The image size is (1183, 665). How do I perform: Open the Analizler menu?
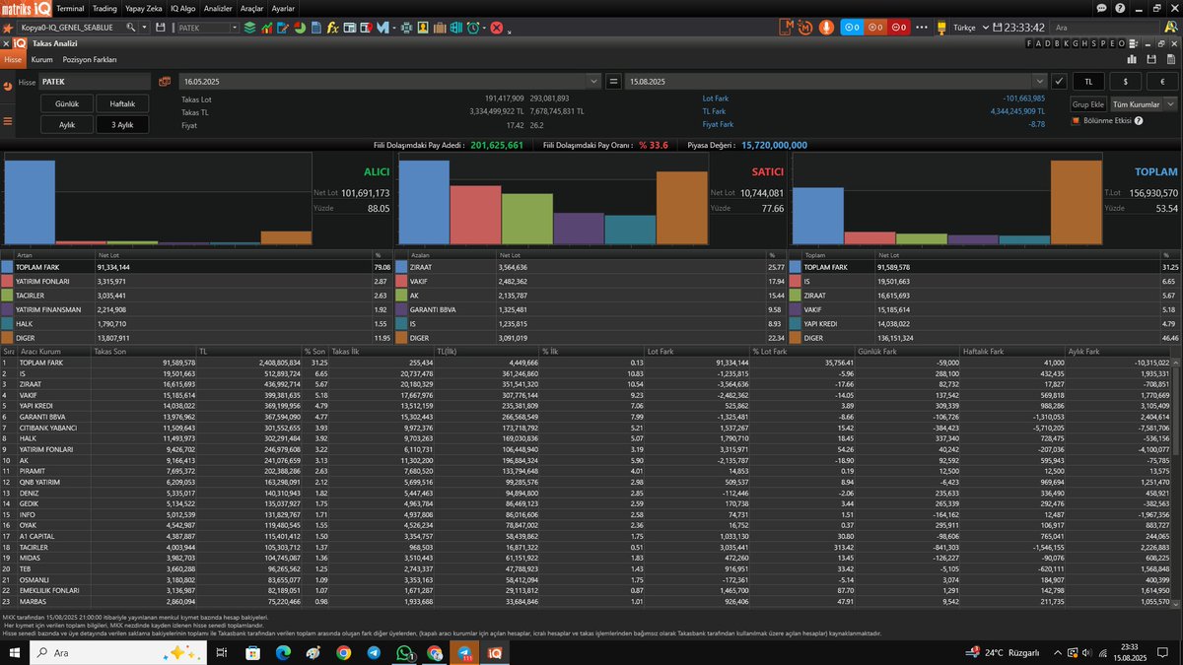pos(218,8)
